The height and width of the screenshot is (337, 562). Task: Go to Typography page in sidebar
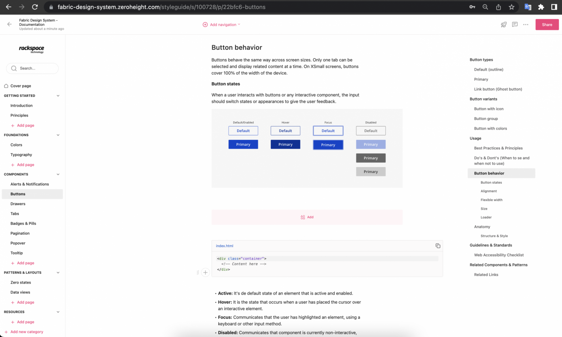[x=21, y=155]
